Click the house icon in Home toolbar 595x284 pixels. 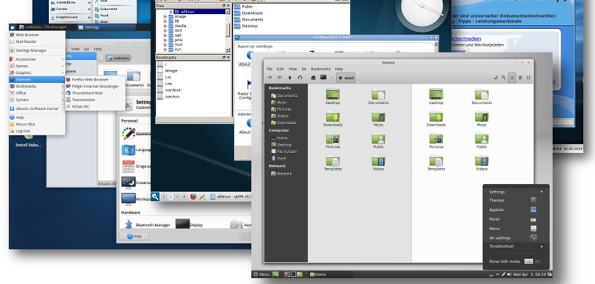coord(314,78)
